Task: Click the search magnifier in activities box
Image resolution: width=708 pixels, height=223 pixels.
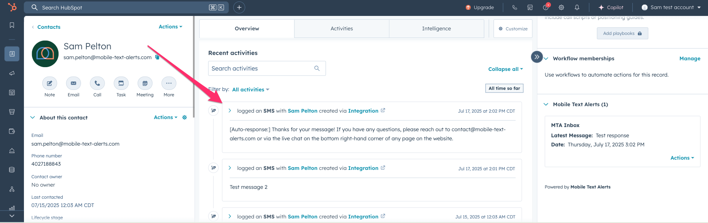Action: click(x=317, y=68)
